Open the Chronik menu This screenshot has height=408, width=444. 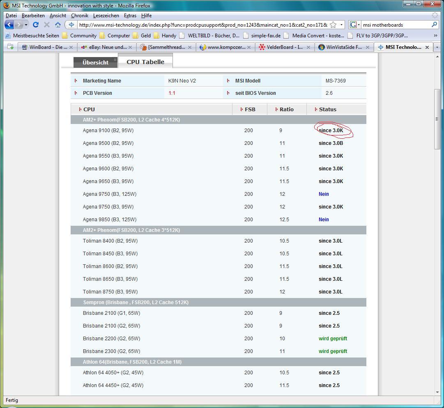click(80, 16)
